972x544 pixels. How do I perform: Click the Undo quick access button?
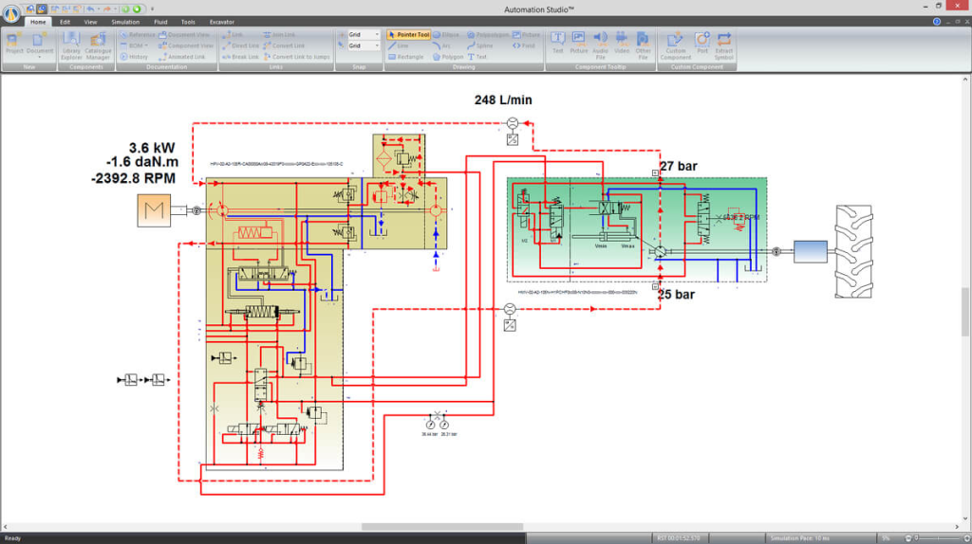[x=90, y=9]
